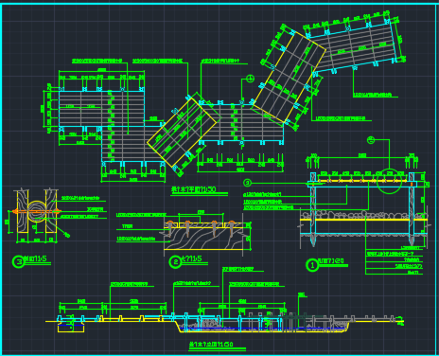Select the large circled number 1 section marker
Screen dimensions: 439x356
click(x=312, y=265)
